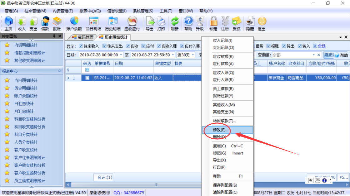
Task: Switch to the 密码管理 tab
Action: coord(83,37)
